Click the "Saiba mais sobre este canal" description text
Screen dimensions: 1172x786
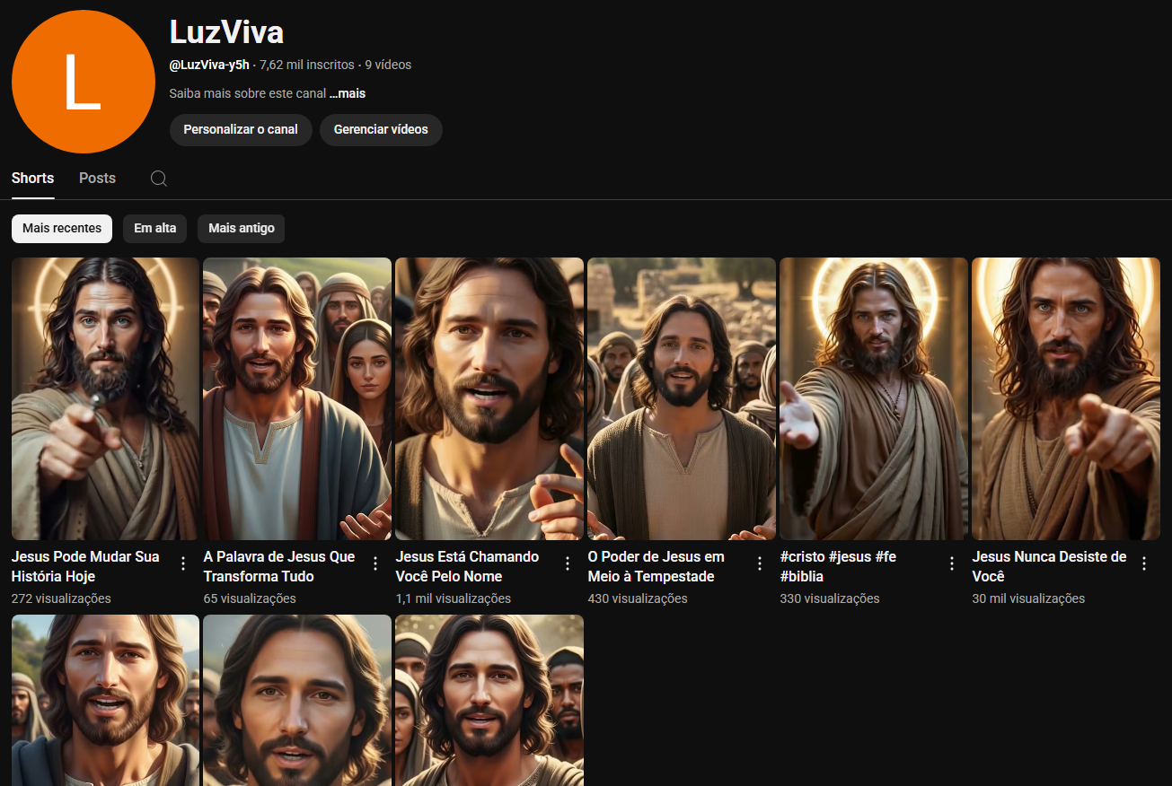[248, 93]
